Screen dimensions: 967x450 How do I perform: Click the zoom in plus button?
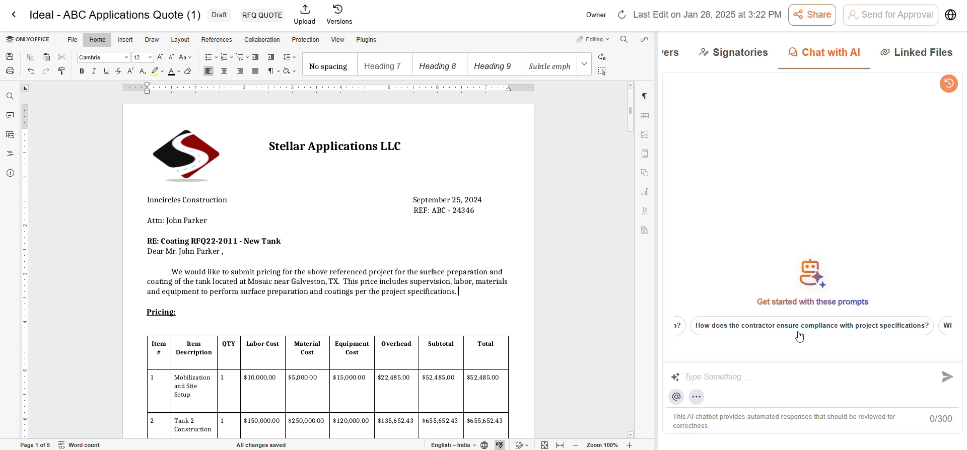click(629, 445)
